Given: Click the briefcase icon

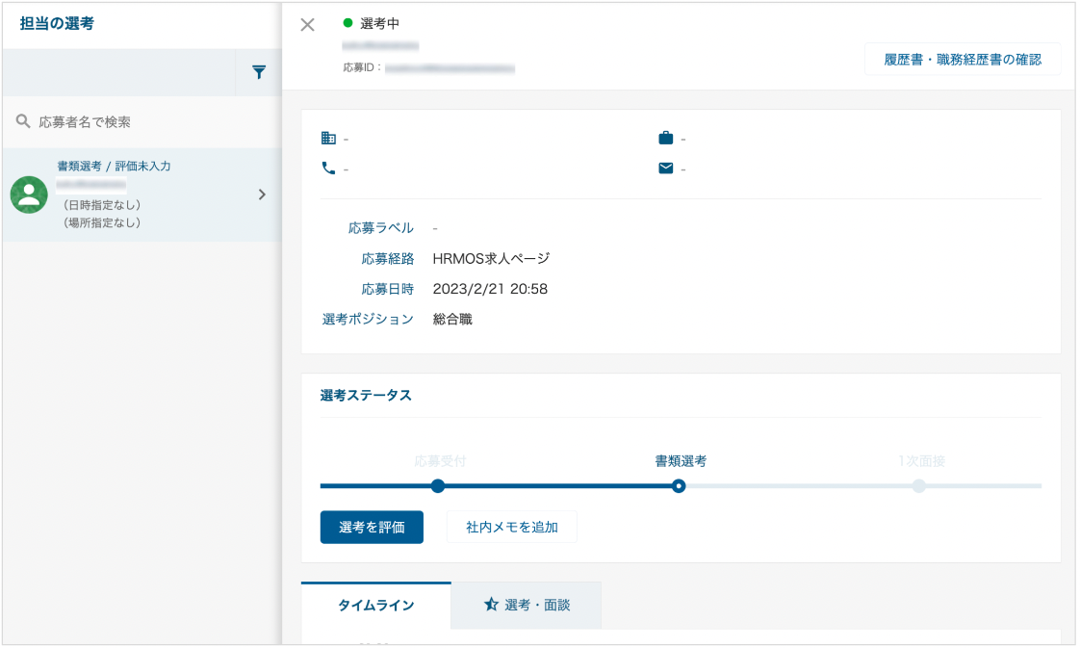Looking at the screenshot, I should (x=666, y=138).
